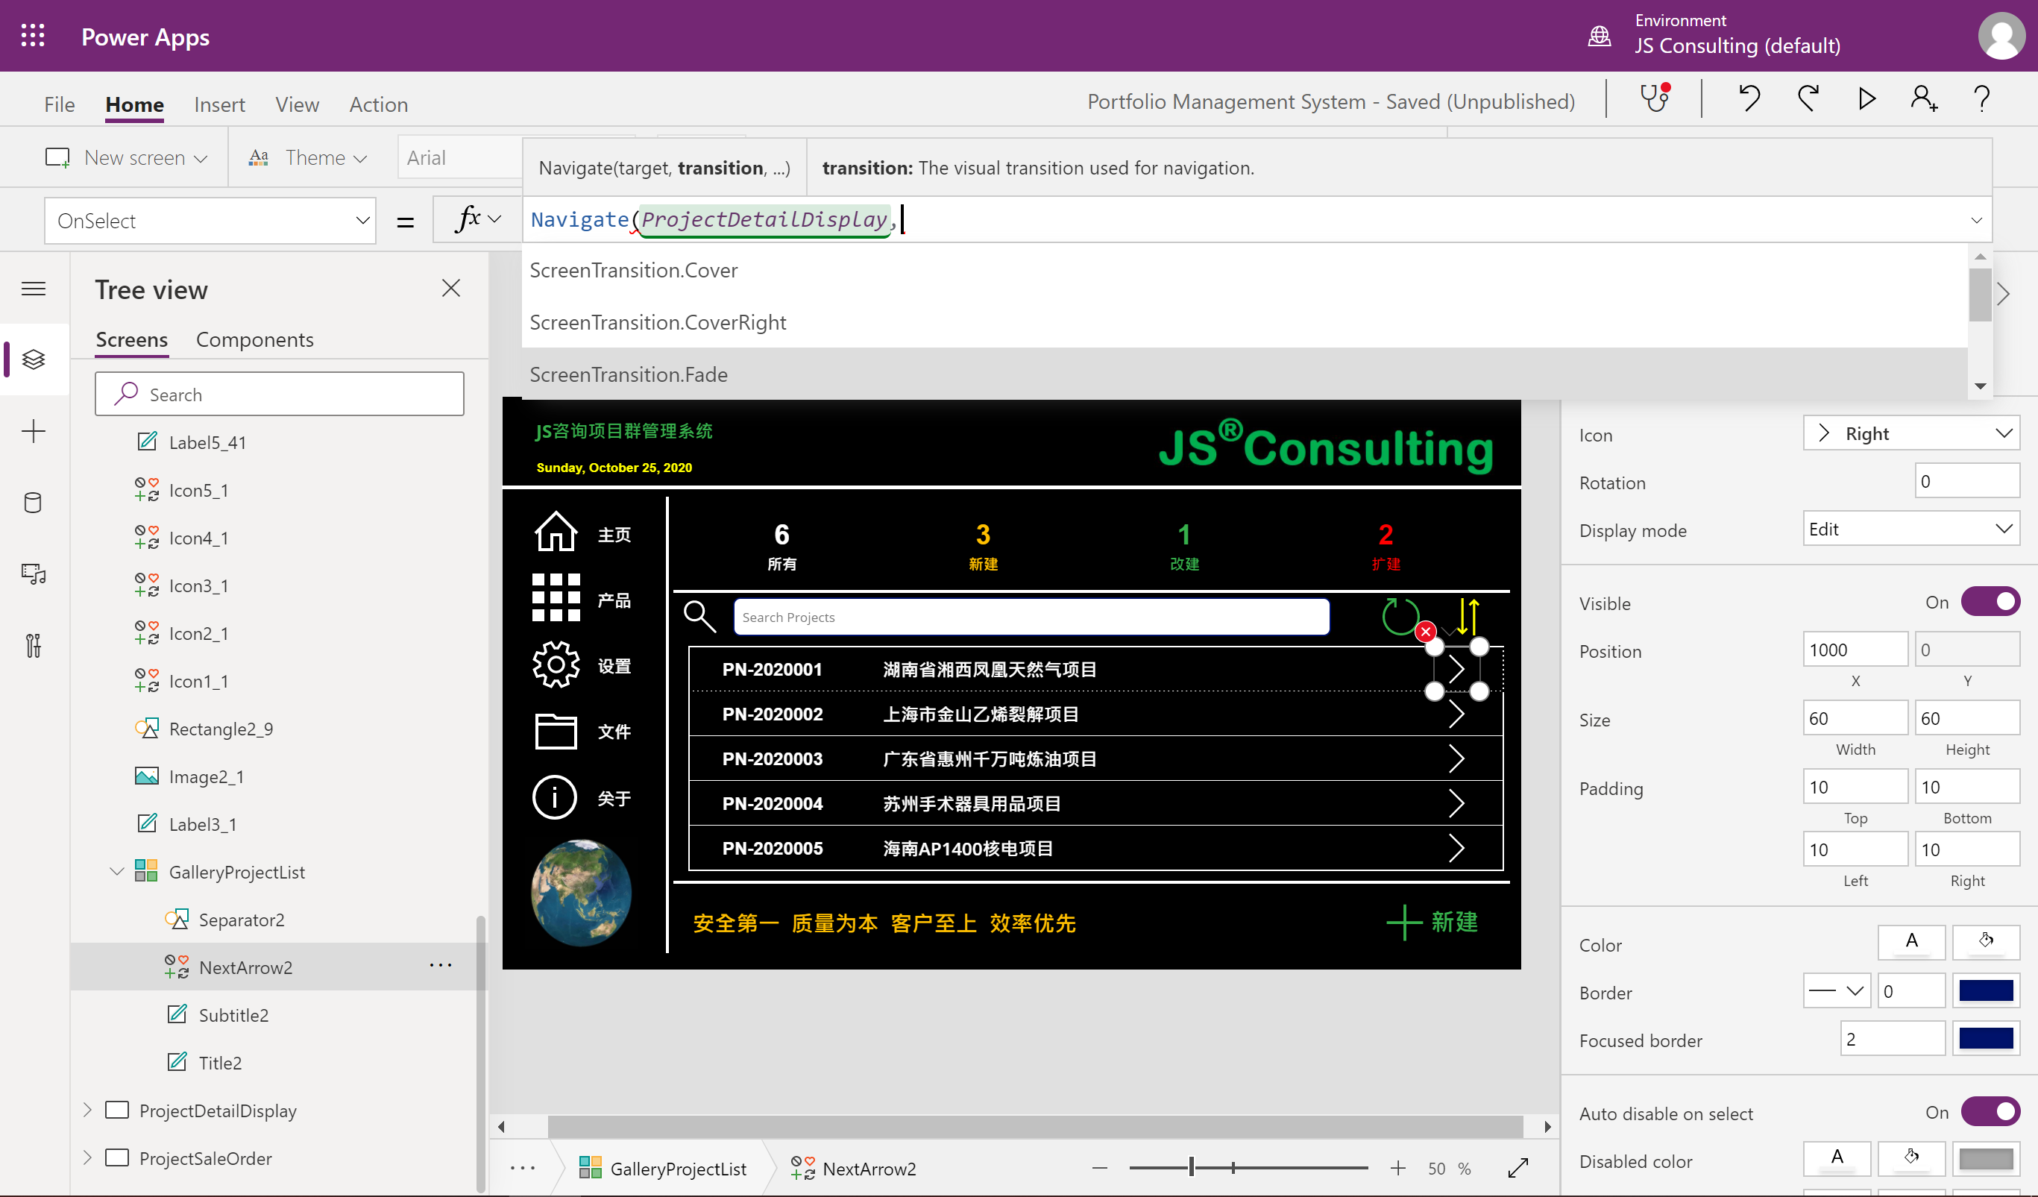This screenshot has height=1197, width=2038.
Task: Toggle the left hamburger menu
Action: (x=33, y=289)
